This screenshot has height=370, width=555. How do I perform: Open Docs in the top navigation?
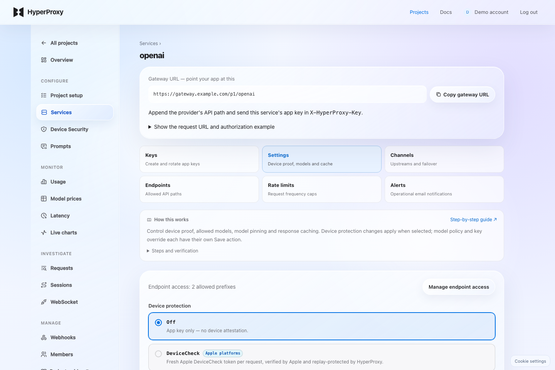point(446,12)
